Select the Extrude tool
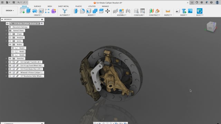The image size is (221, 124). tap(28, 11)
